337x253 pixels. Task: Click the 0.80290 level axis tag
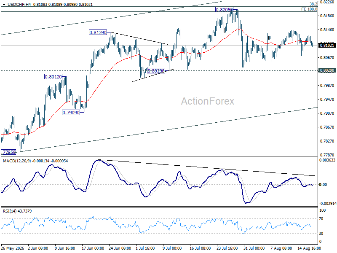click(327, 70)
